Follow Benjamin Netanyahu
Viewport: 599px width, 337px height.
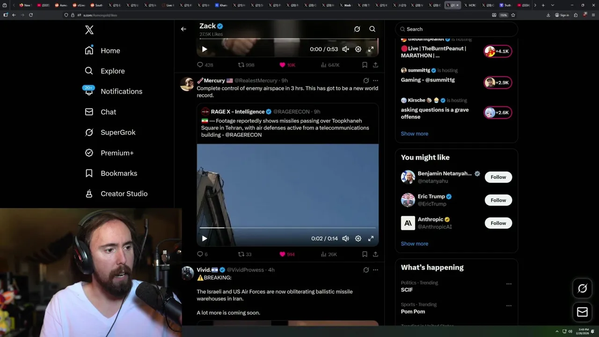tap(498, 177)
